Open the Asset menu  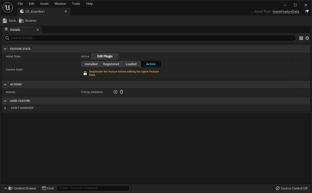[x=44, y=4]
